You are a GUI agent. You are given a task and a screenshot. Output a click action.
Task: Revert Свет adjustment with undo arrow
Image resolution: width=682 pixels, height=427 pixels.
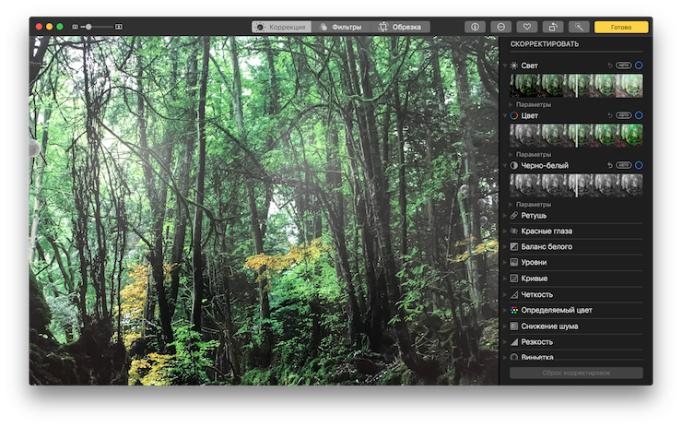point(610,65)
